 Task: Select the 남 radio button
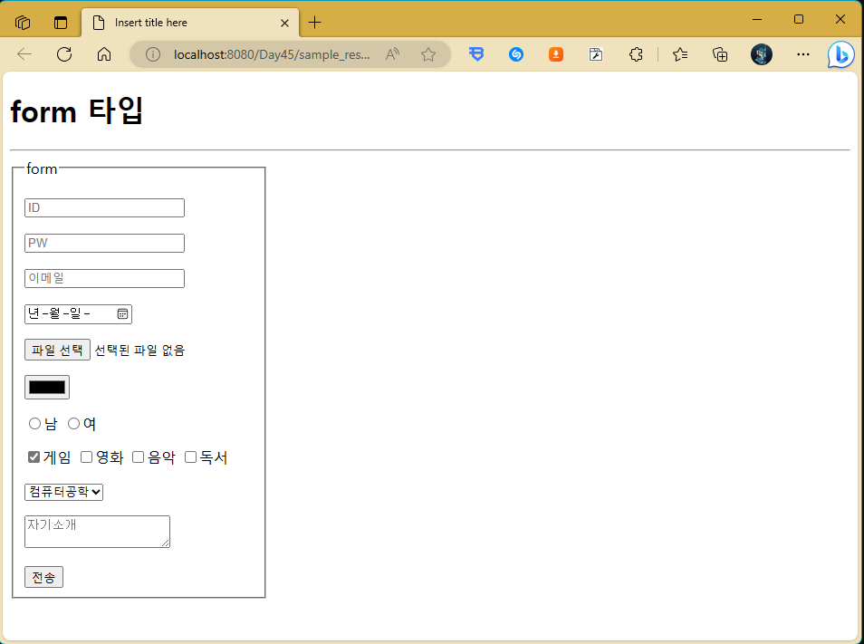pos(34,423)
